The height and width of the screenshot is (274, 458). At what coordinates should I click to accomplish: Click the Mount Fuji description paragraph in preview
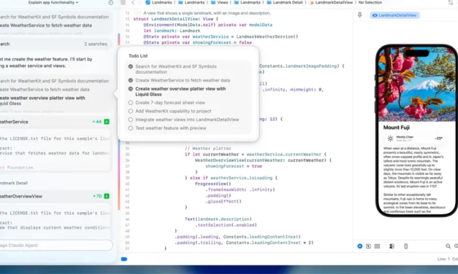tap(414, 167)
